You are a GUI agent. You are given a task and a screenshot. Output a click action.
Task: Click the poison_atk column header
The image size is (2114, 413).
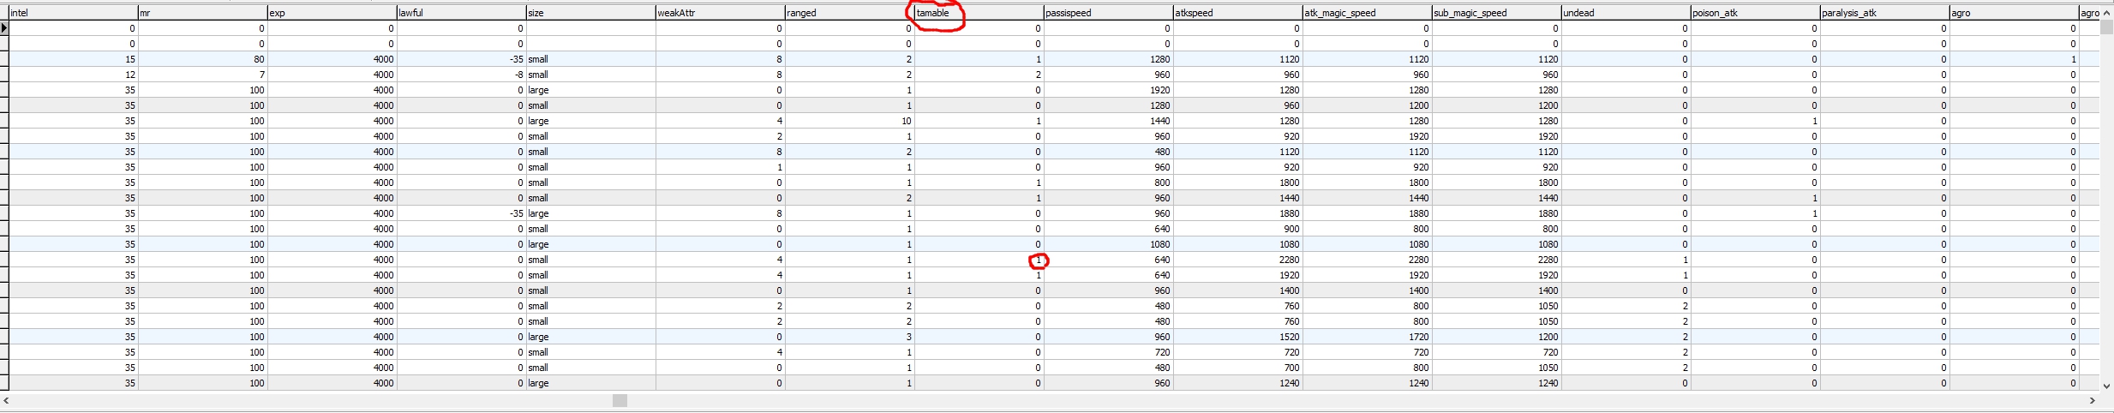coord(1754,13)
